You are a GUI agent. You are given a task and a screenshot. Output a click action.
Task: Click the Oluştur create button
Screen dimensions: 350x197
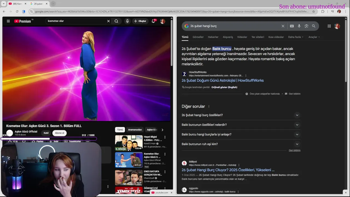click(140, 21)
